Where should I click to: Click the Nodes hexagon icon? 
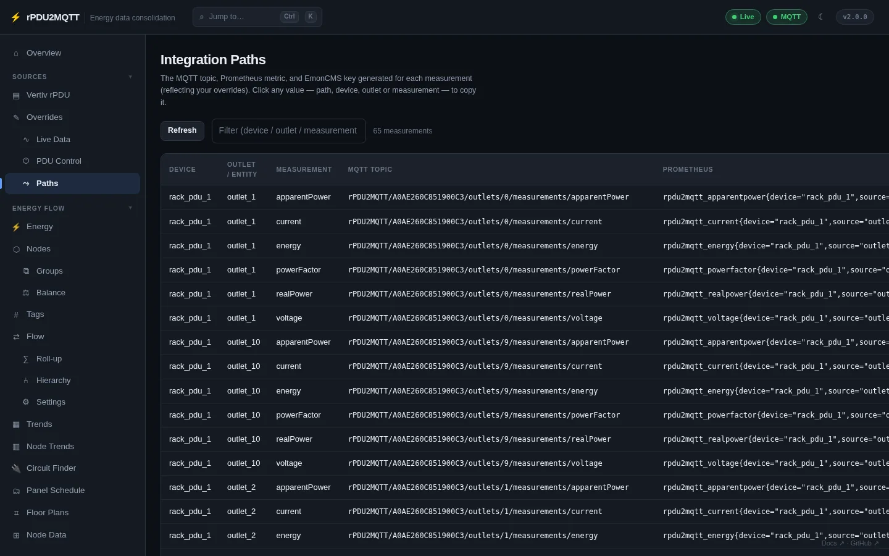16,249
